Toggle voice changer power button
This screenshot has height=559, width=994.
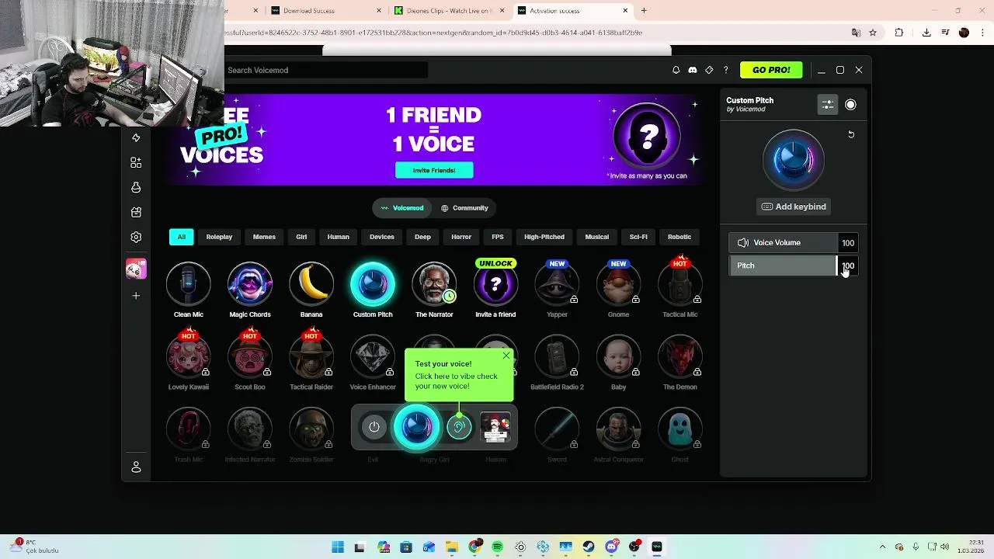pyautogui.click(x=374, y=427)
